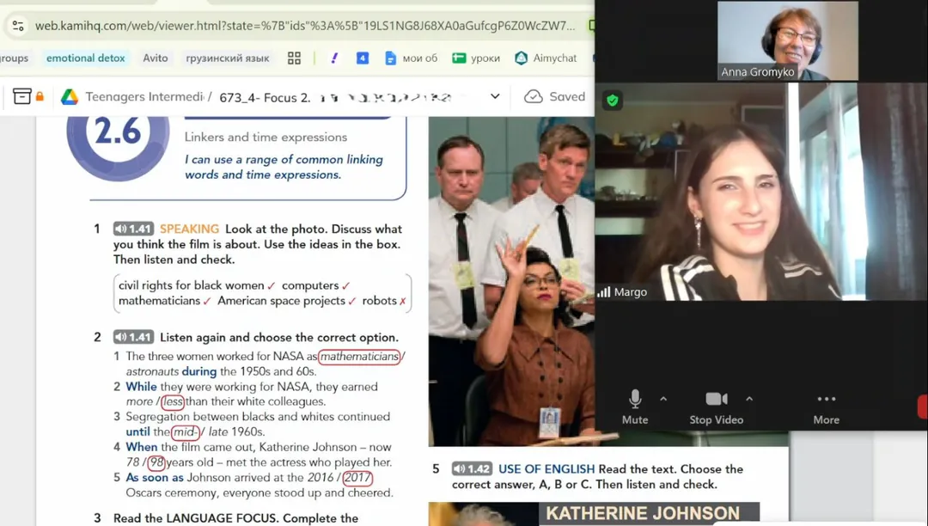The width and height of the screenshot is (928, 526).
Task: Open the Aimychat bookmark
Action: pyautogui.click(x=546, y=58)
